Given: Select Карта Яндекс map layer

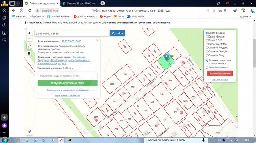Looking at the screenshot, I should 207,33.
